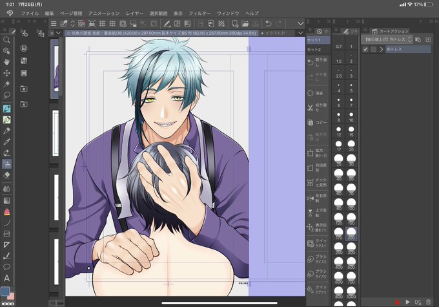This screenshot has width=439, height=307.
Task: Select the Balloon tool
Action: point(6,267)
